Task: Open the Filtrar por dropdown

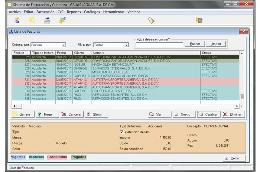Action: [126, 45]
